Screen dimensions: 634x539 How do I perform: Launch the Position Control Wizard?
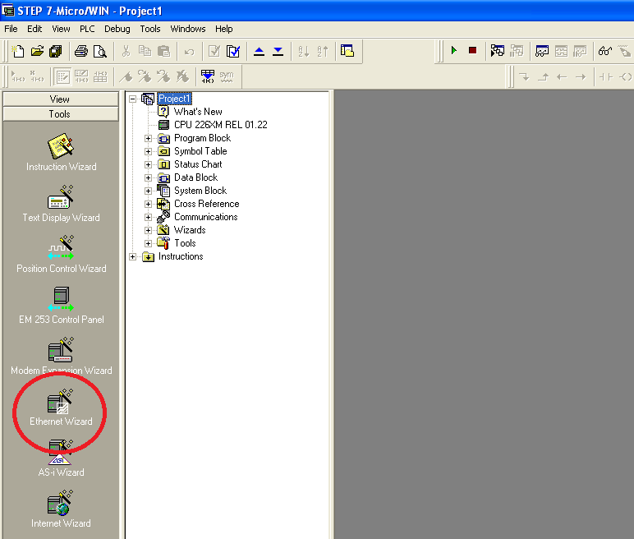61,254
